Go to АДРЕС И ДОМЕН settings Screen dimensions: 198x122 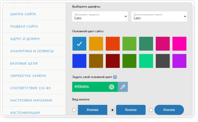pyautogui.click(x=34, y=39)
